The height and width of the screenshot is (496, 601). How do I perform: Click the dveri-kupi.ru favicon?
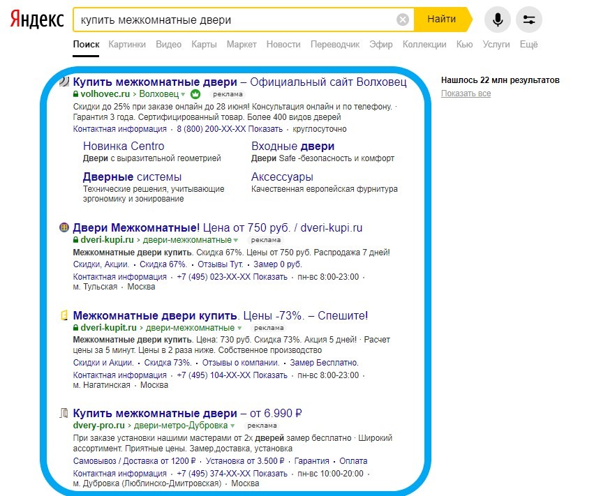(x=64, y=227)
